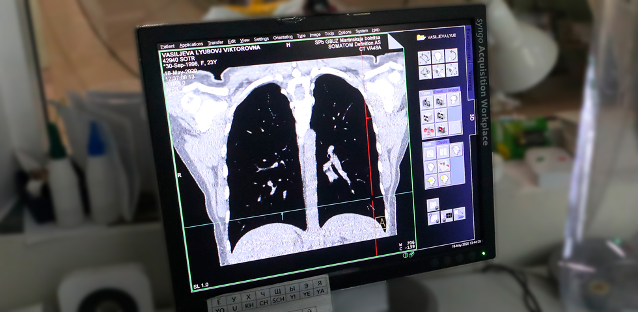The image size is (638, 312).
Task: Click the red scattered fragments icon in Sett. panel
Action: tap(444, 166)
